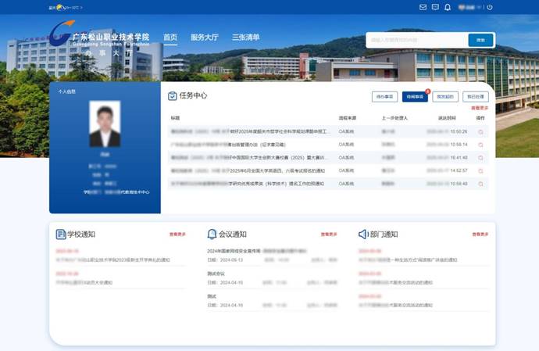Click the 流程来源 column header
This screenshot has width=539, height=351.
pos(347,118)
